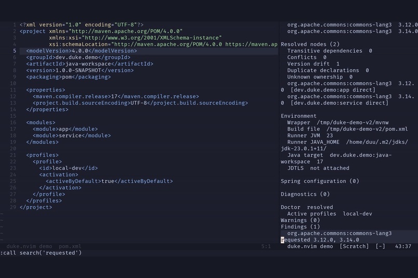This screenshot has height=278, width=418.
Task: Click the Warnings (0) heading
Action: point(300,220)
